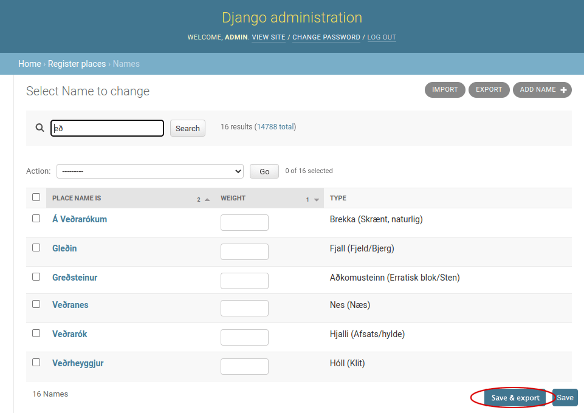Focus the search input field
This screenshot has width=584, height=413.
108,128
